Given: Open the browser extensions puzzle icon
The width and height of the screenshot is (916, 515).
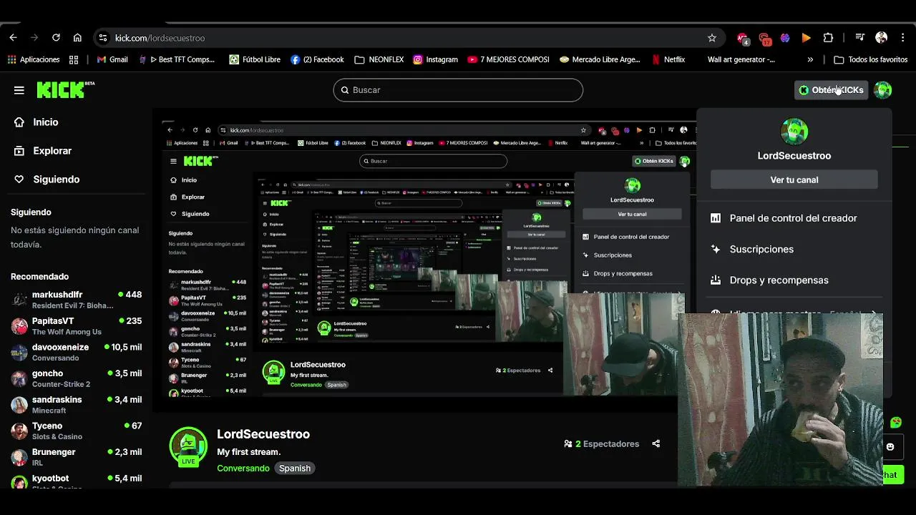Looking at the screenshot, I should click(828, 38).
